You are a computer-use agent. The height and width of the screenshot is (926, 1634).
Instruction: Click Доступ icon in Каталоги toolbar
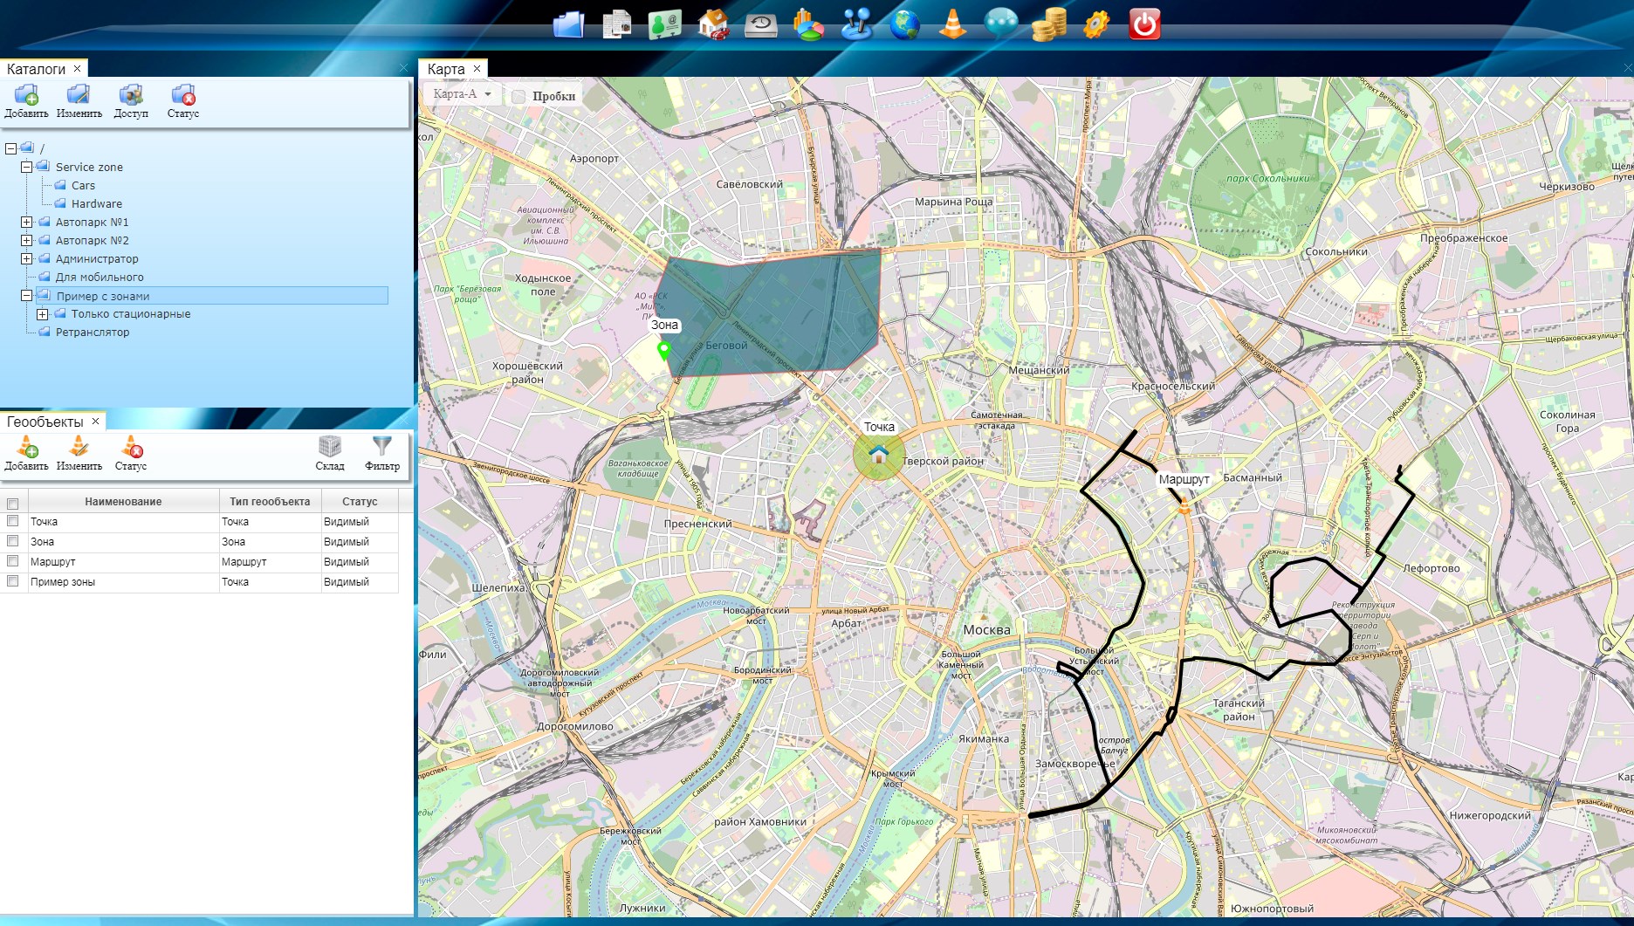[x=131, y=100]
